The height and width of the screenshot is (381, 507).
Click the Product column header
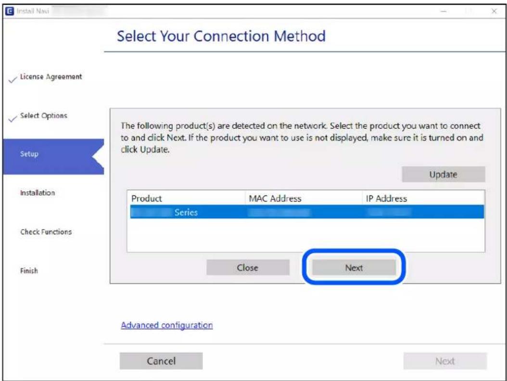[147, 198]
